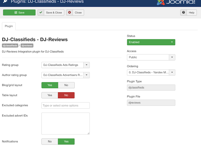This screenshot has width=201, height=150.
Task: Set Blog/grid layout to No
Action: click(x=66, y=85)
